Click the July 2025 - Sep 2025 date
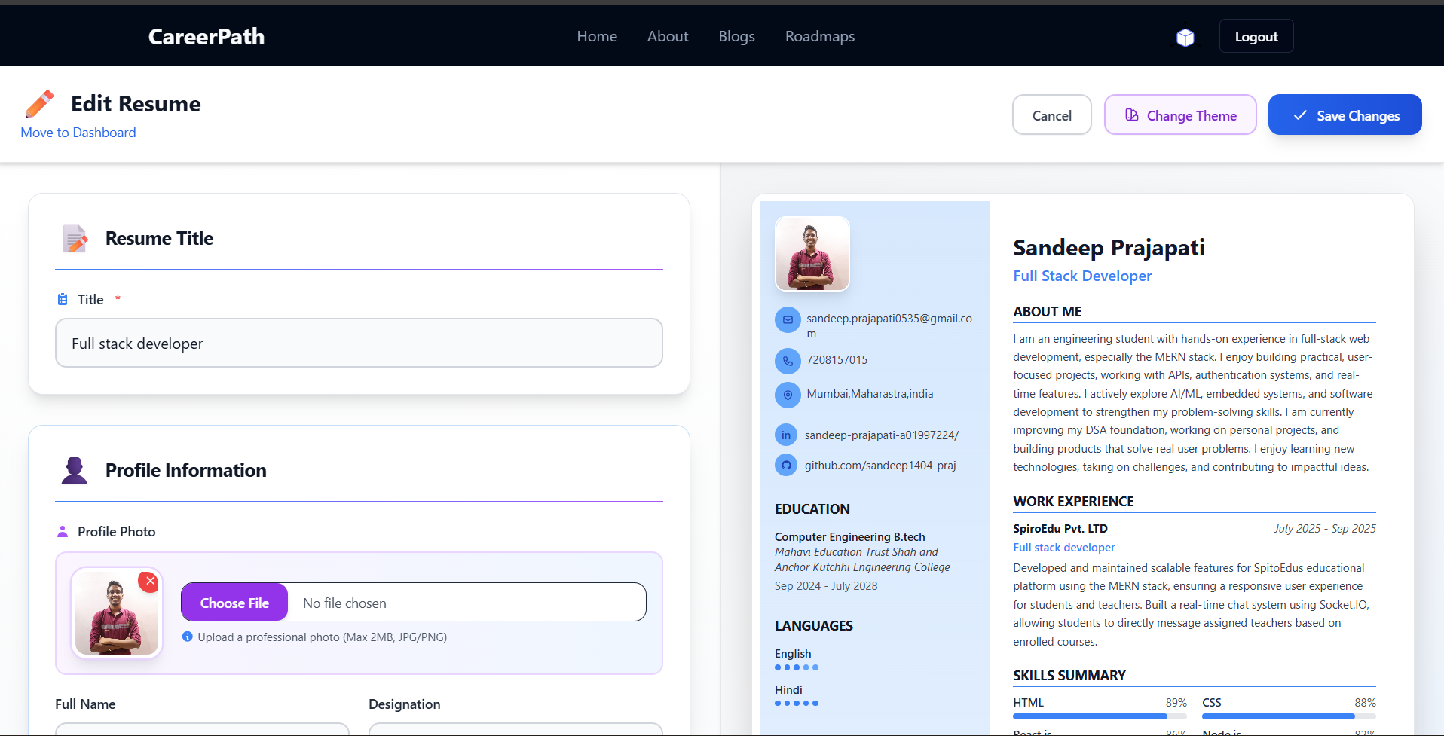The image size is (1444, 736). 1325,528
